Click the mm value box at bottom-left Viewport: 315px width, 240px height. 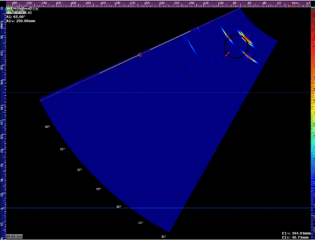tap(15, 237)
